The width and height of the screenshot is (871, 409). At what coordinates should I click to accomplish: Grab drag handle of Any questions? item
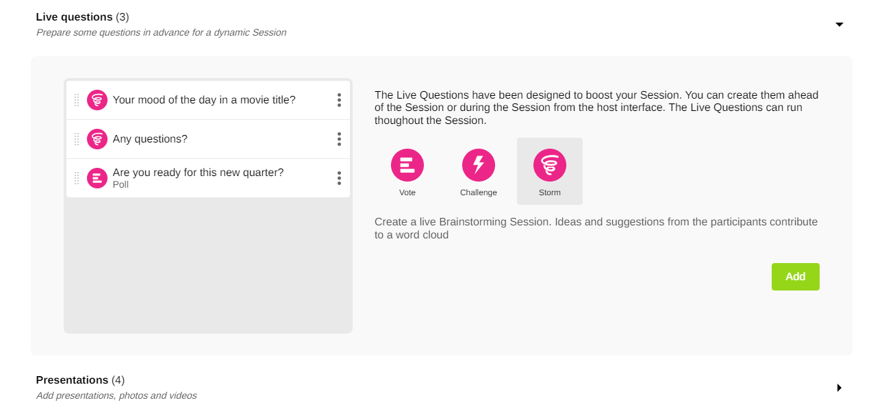click(x=77, y=139)
